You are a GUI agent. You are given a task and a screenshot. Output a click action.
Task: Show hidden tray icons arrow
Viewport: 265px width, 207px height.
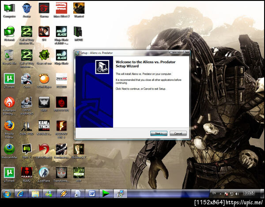tap(220, 194)
